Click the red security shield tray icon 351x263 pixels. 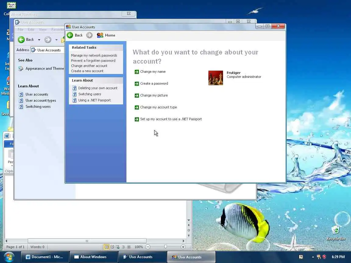click(x=324, y=257)
